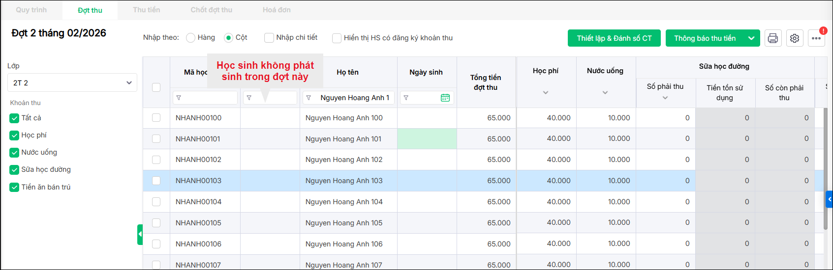Image resolution: width=833 pixels, height=270 pixels.
Task: Tick the row checkbox for NHANH00103
Action: (156, 181)
